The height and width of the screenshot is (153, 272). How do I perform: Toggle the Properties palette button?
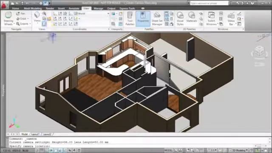tap(143, 19)
